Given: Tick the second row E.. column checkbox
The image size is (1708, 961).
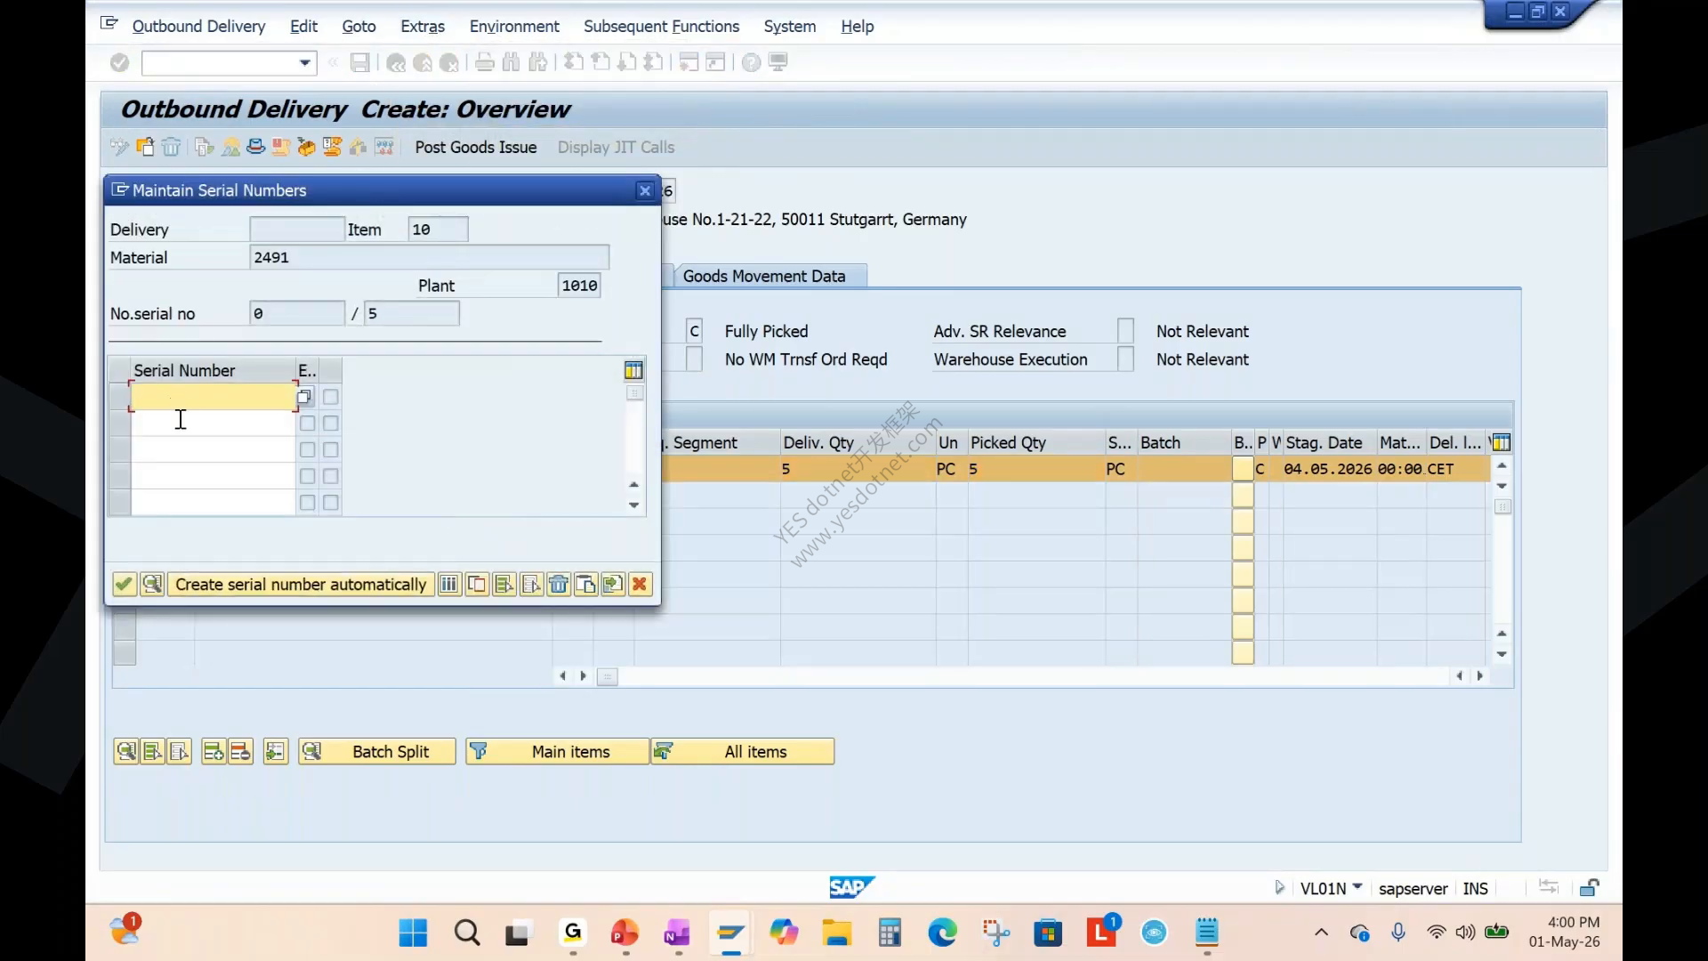Looking at the screenshot, I should [307, 424].
